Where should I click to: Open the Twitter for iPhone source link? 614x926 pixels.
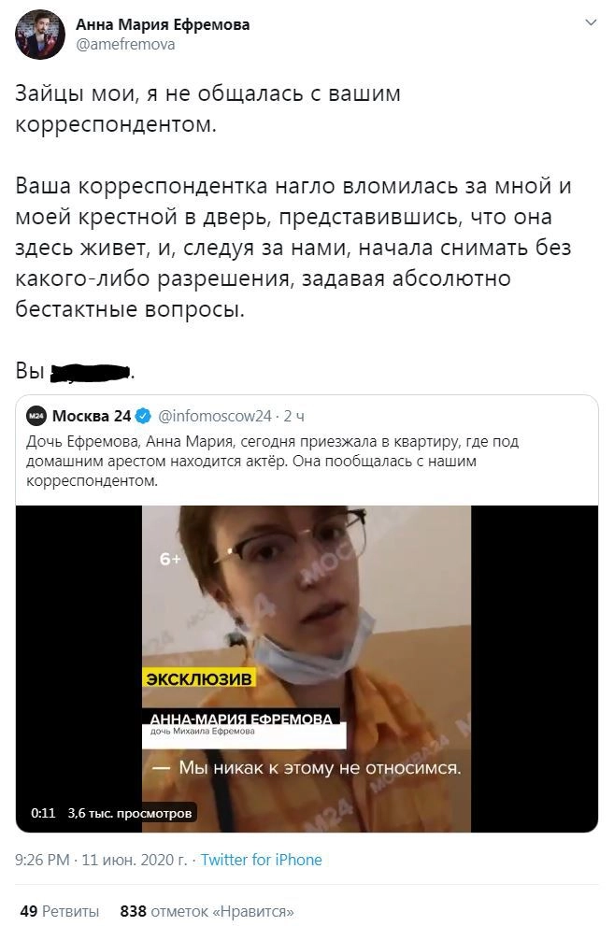tap(261, 860)
